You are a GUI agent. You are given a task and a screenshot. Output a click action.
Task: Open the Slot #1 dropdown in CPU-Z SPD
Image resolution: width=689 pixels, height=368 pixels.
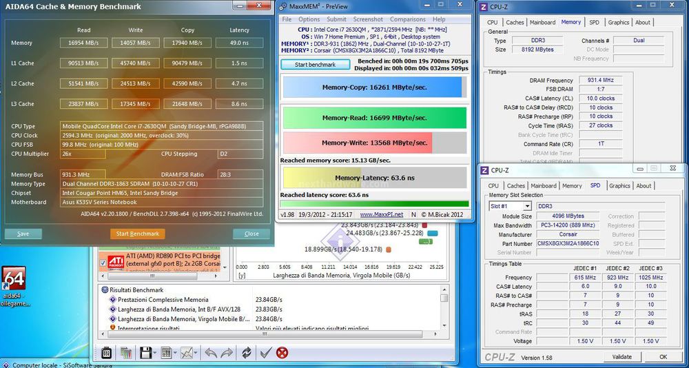(527, 206)
